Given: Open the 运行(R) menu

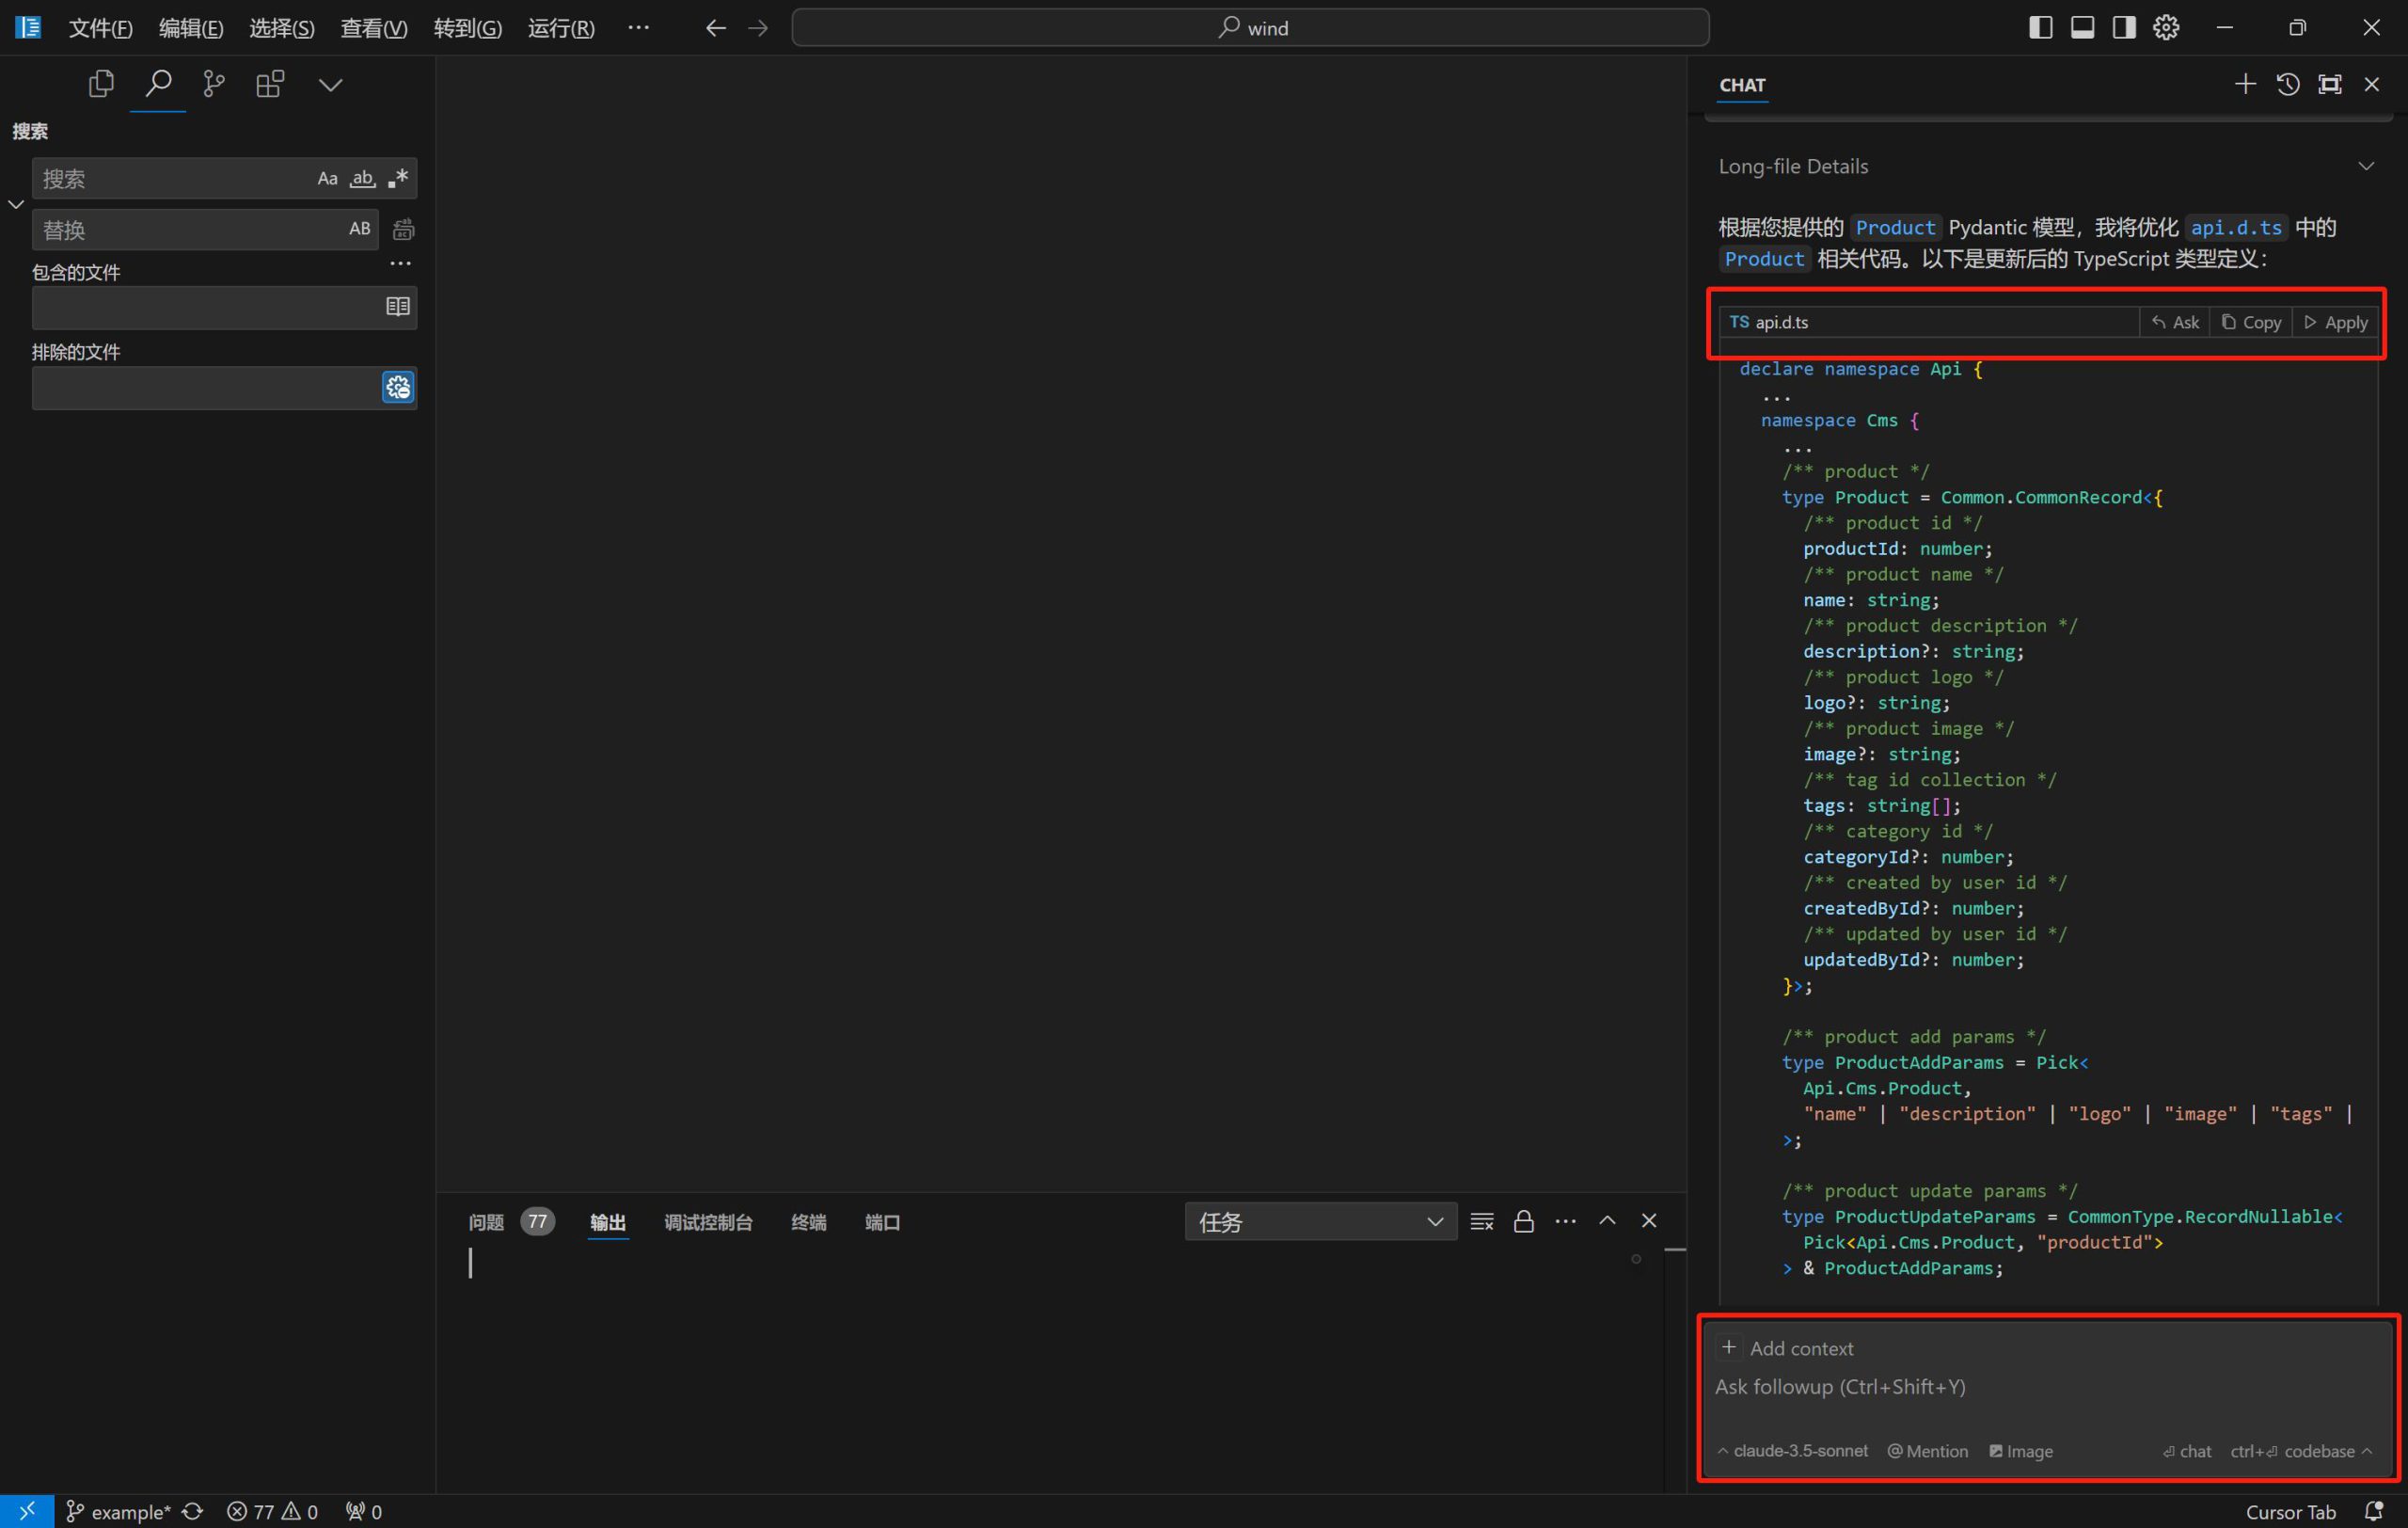Looking at the screenshot, I should click(x=561, y=28).
